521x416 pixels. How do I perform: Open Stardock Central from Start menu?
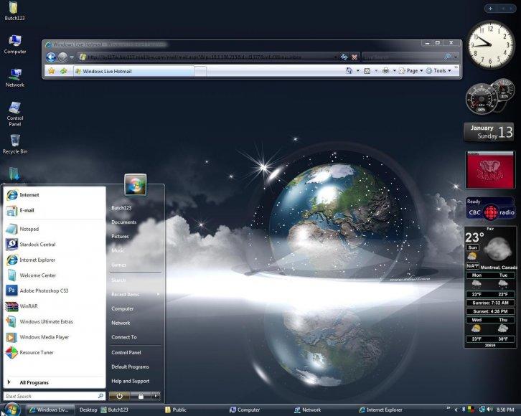[x=55, y=245]
